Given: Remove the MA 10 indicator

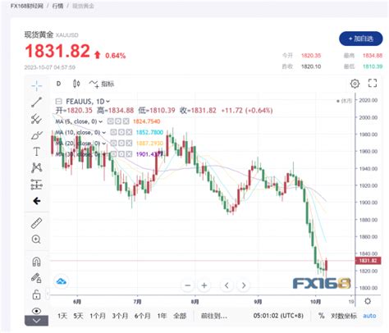Looking at the screenshot, I should pos(129,132).
